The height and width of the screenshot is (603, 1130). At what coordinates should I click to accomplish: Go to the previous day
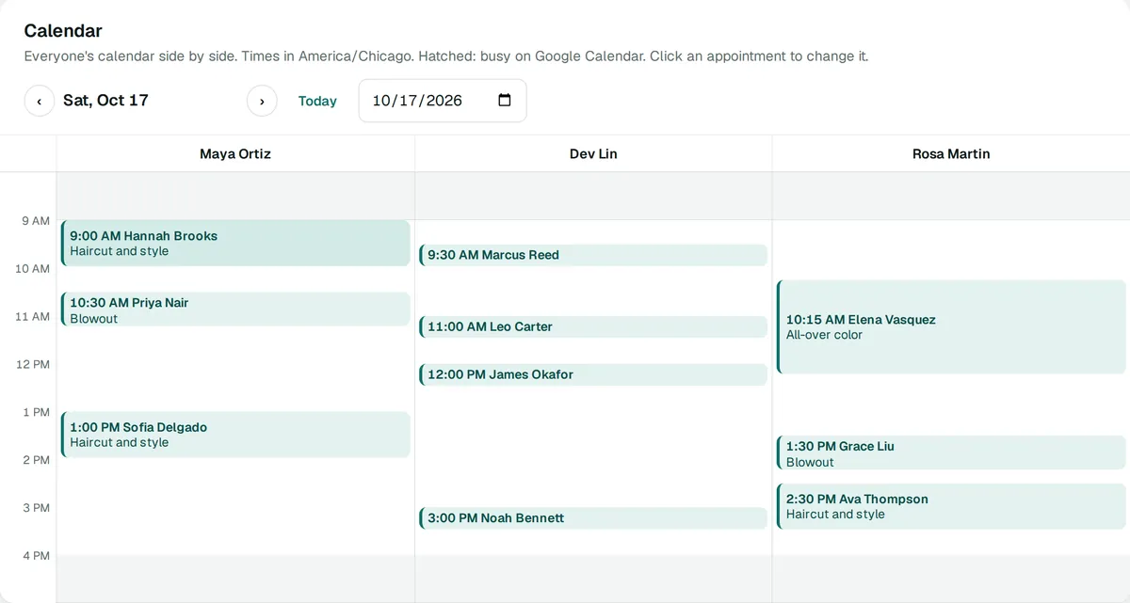(x=40, y=101)
